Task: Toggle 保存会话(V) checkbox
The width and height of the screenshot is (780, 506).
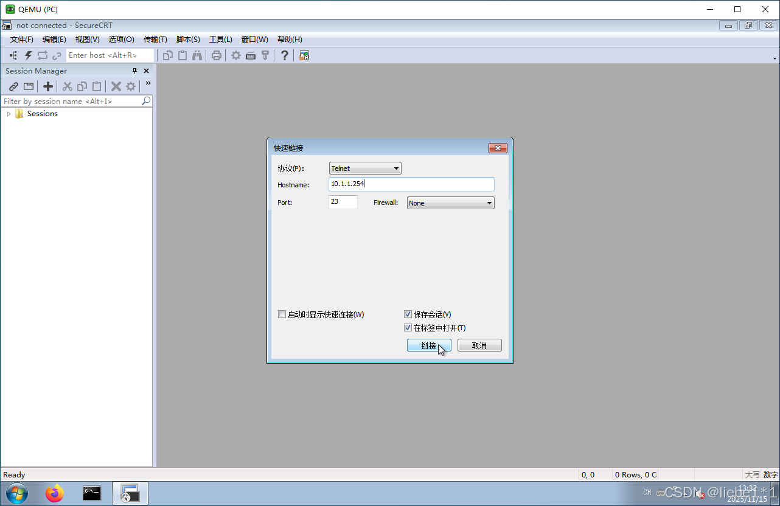Action: [408, 314]
